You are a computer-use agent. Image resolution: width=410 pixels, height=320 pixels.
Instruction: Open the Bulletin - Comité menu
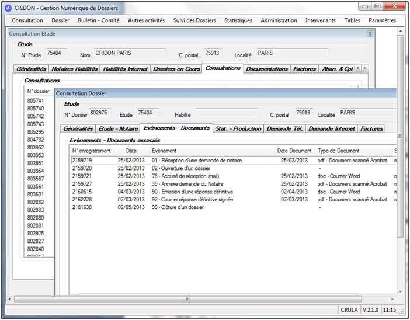pos(98,20)
